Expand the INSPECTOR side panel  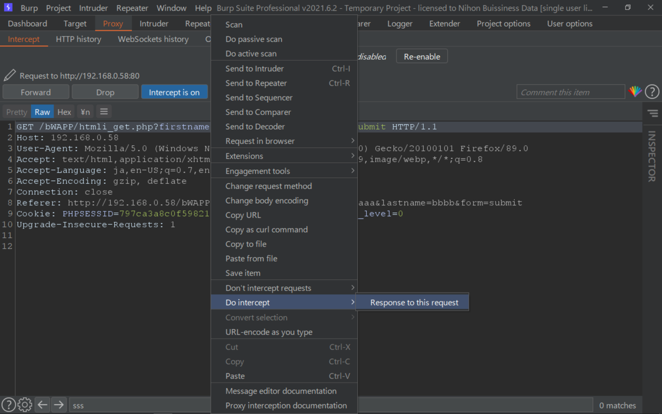(x=652, y=156)
